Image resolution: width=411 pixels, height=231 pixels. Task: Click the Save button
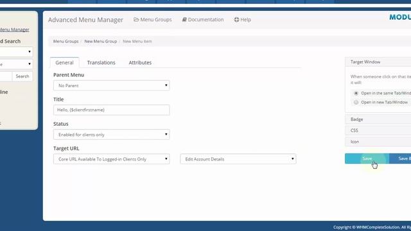click(x=367, y=158)
